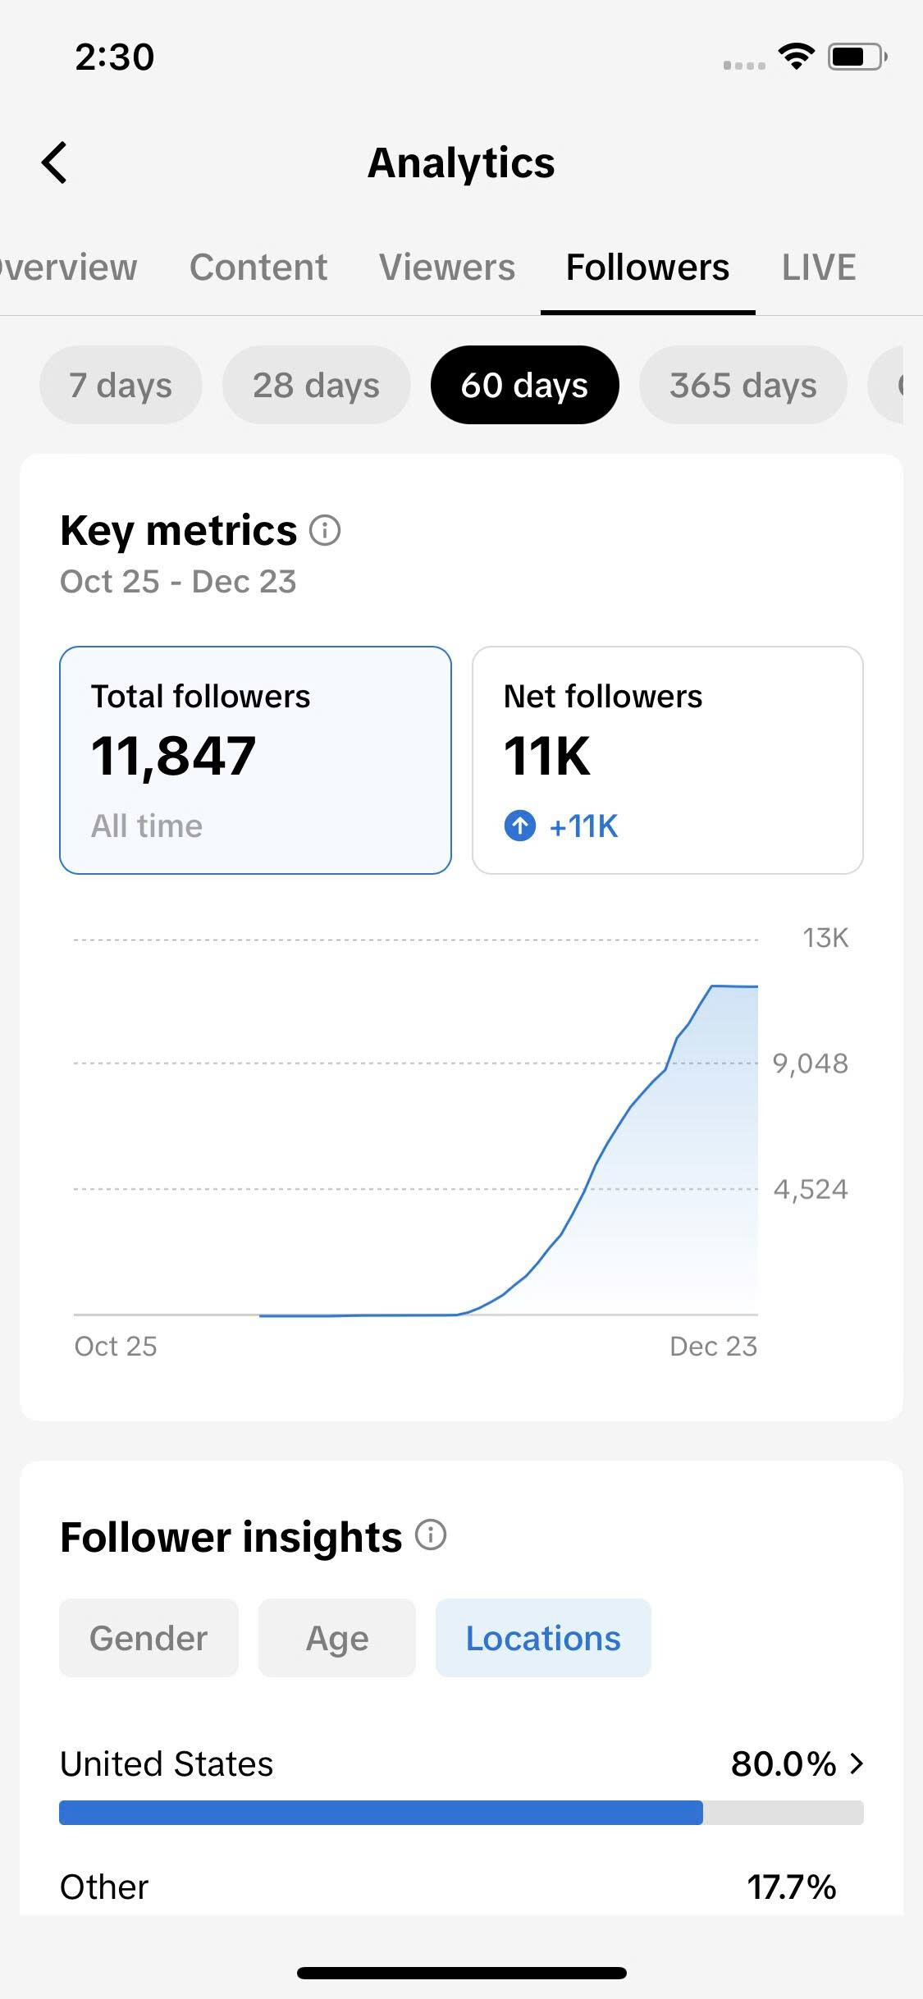Click the United States percentage bar

tap(461, 1813)
